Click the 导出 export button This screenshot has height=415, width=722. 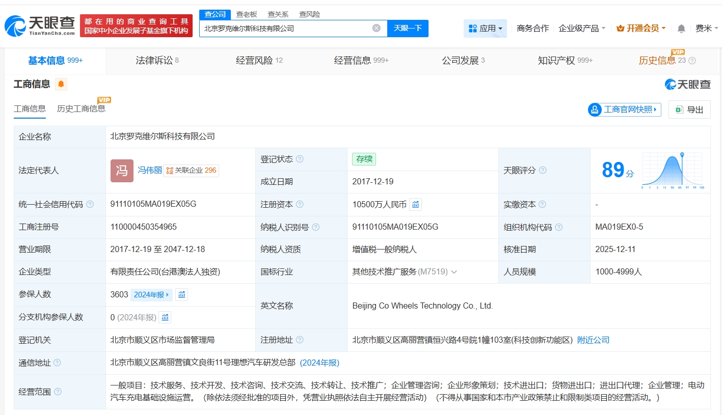tap(689, 109)
